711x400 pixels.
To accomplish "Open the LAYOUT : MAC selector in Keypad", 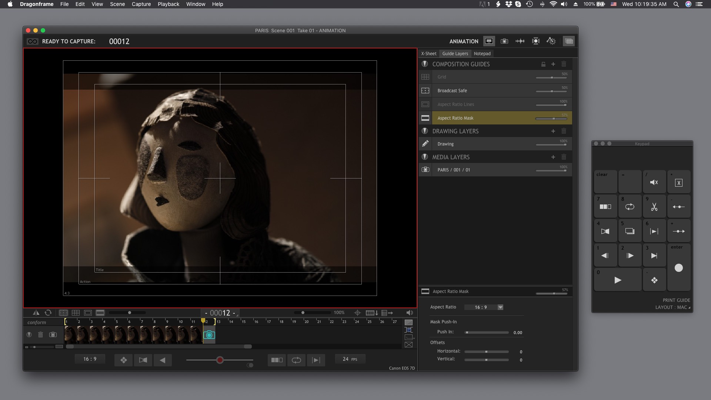I will 672,307.
